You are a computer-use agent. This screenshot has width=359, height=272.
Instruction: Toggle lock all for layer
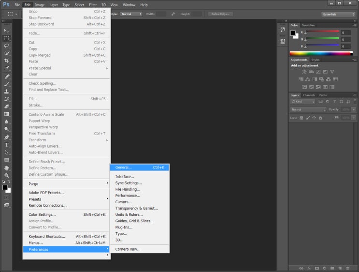click(320, 118)
